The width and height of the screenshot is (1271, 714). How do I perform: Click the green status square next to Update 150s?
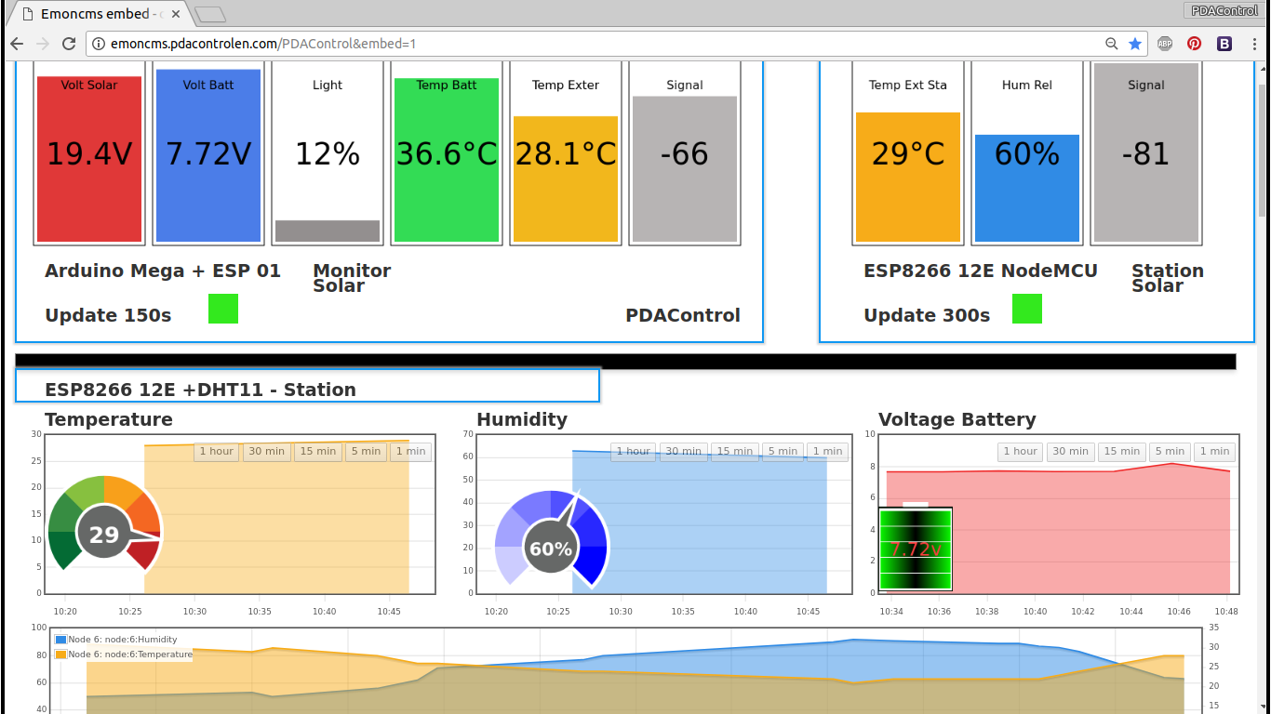point(223,309)
